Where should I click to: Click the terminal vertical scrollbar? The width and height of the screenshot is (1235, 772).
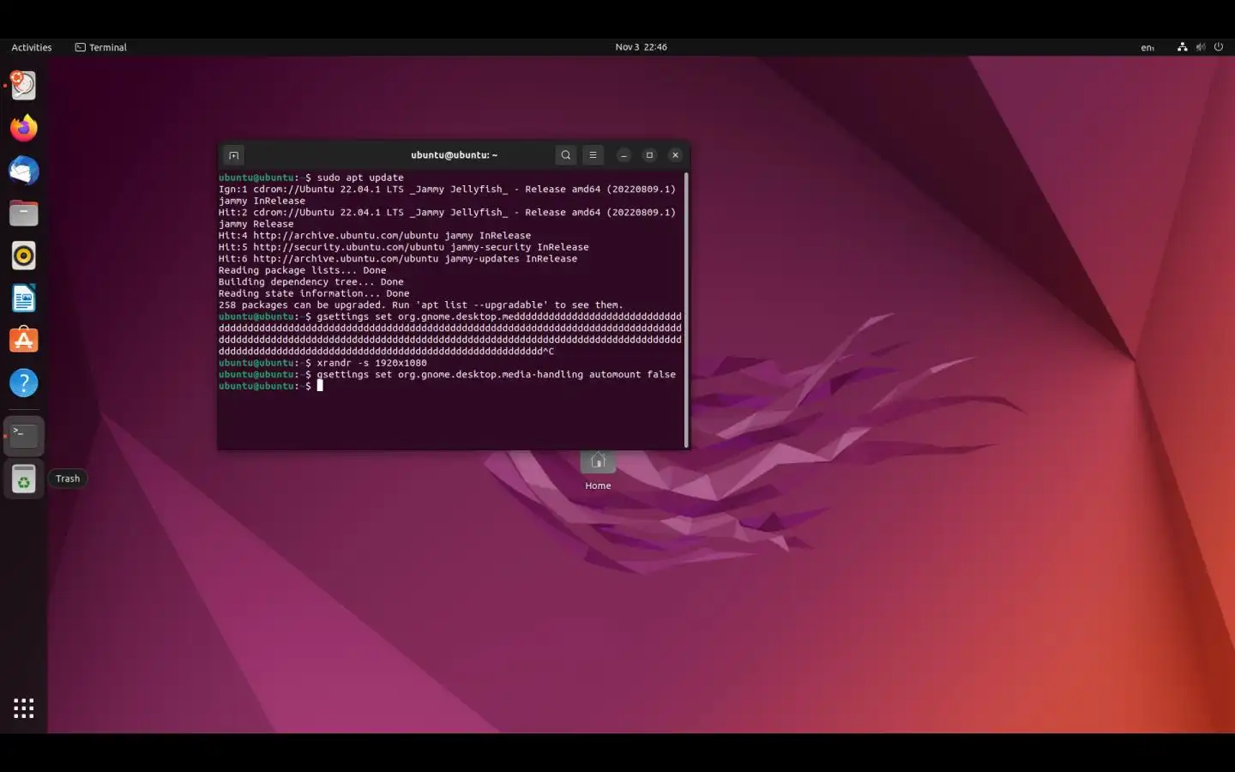click(686, 310)
